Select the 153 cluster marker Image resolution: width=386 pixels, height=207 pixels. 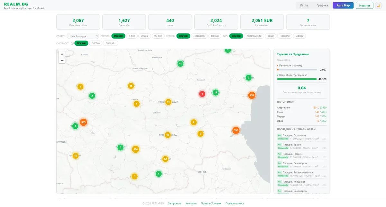252,95
